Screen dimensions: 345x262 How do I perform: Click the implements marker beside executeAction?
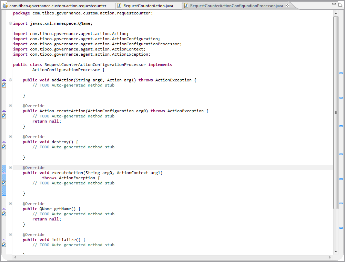coord(4,173)
